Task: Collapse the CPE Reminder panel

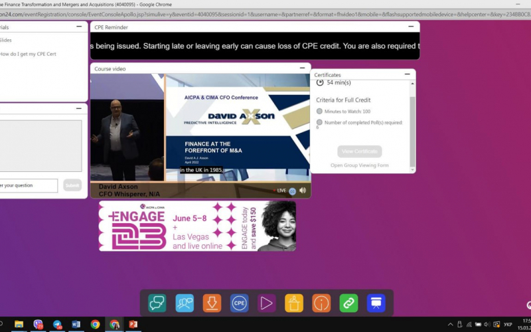Action: [411, 27]
